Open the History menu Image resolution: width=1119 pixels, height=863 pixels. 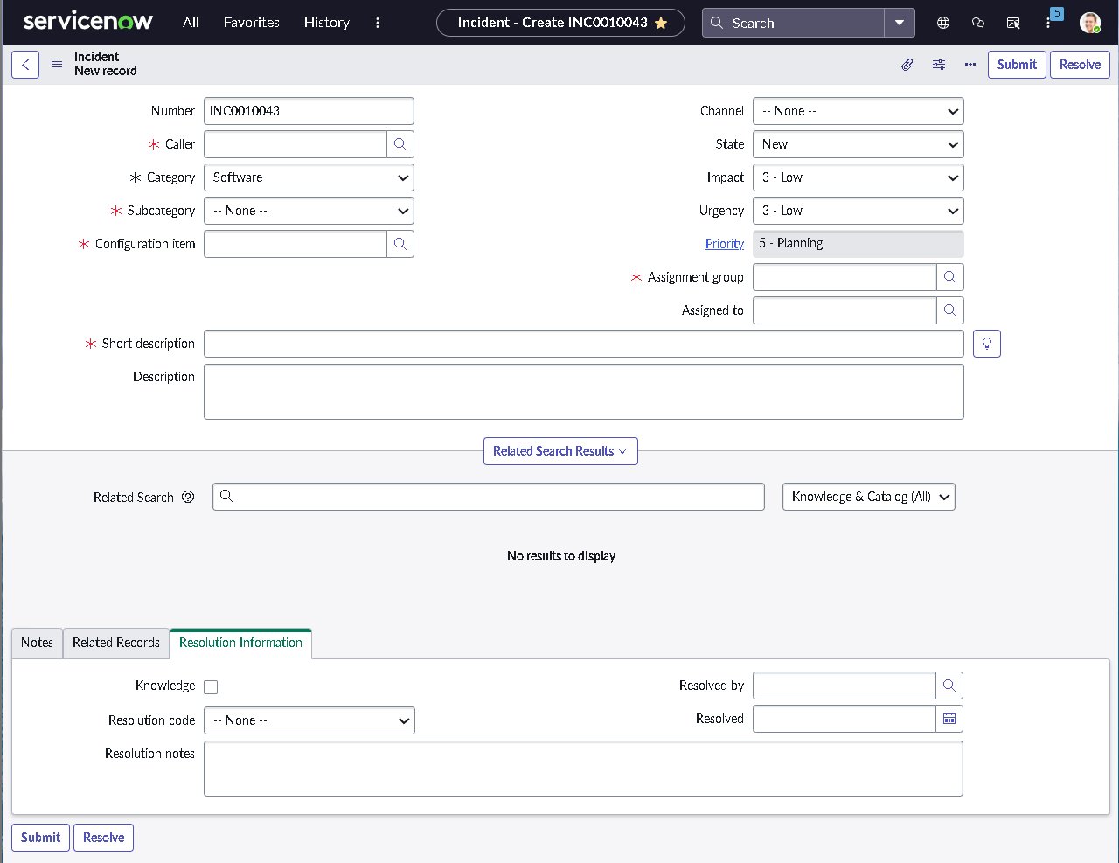point(326,23)
